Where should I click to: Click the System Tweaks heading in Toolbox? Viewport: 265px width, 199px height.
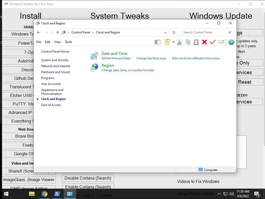(120, 16)
